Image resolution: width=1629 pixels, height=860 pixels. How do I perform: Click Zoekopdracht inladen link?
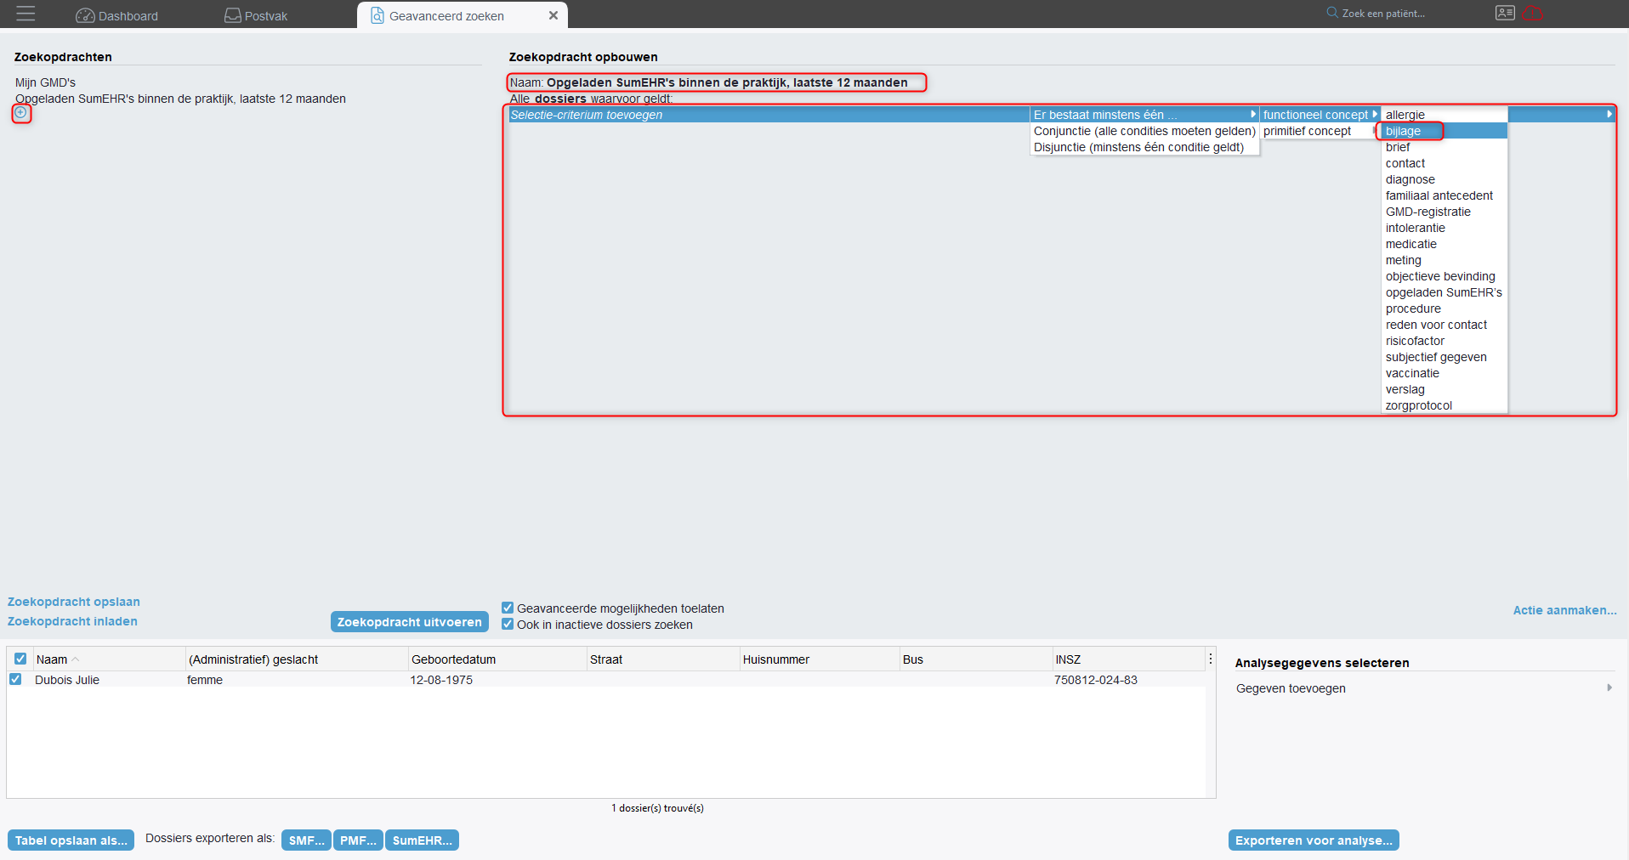point(72,621)
